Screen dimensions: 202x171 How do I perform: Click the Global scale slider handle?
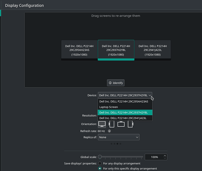click(x=100, y=157)
